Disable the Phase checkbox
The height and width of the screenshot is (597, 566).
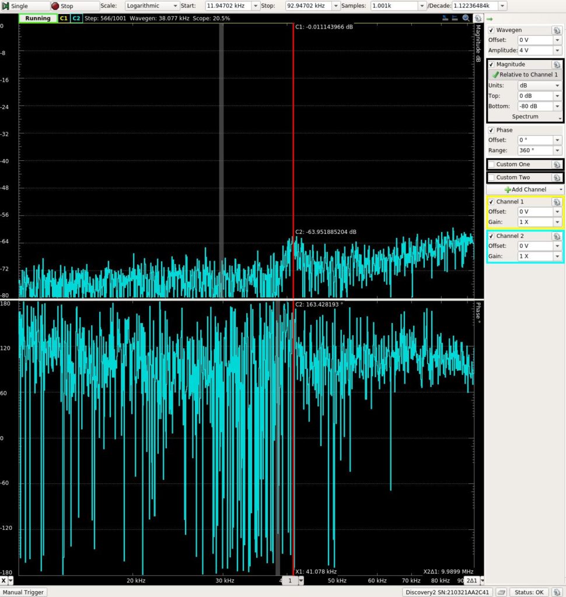tap(491, 130)
